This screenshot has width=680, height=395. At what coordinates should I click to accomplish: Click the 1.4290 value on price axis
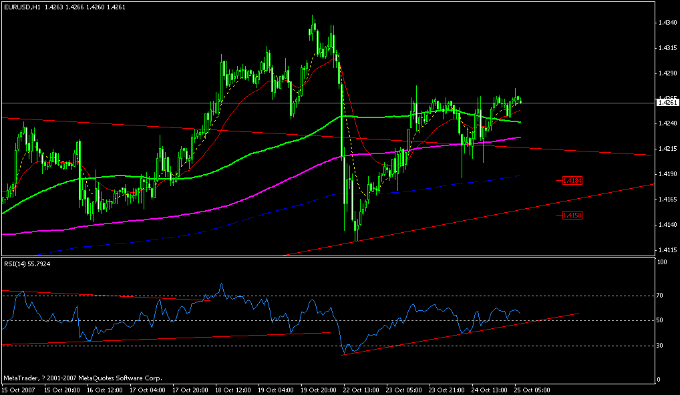tap(667, 73)
